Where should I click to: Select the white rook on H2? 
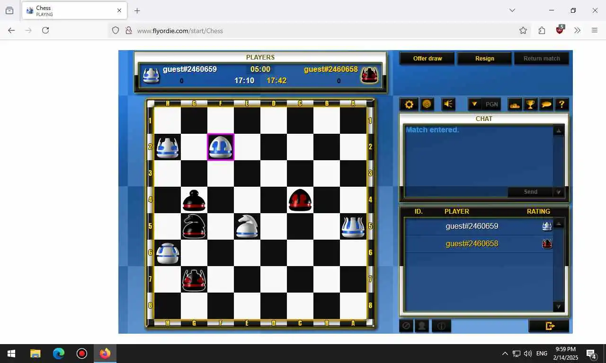click(168, 147)
